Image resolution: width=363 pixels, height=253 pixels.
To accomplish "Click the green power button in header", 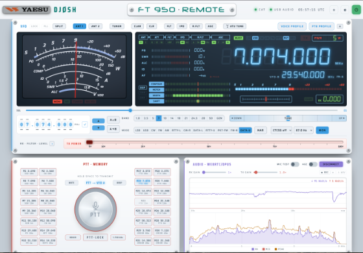I will (357, 10).
